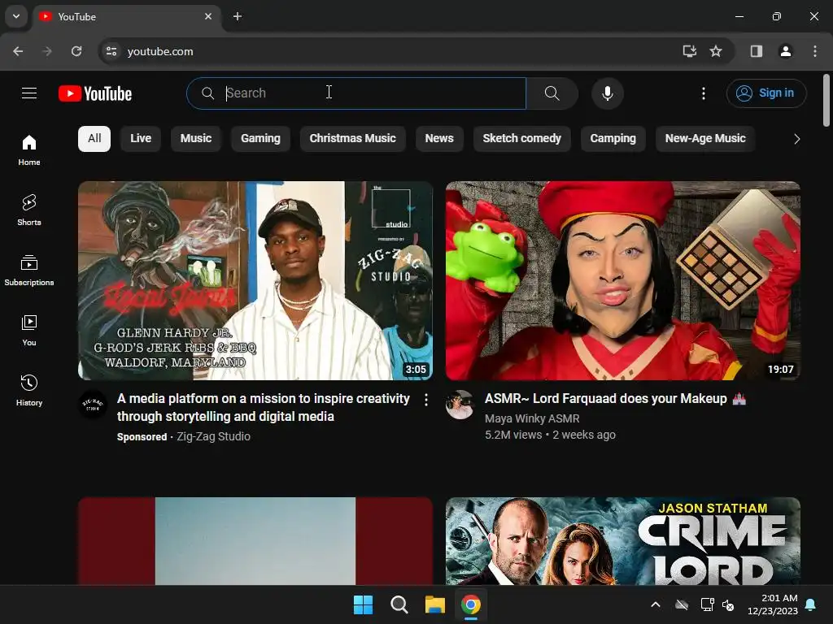The height and width of the screenshot is (624, 833).
Task: Select the All filter chip
Action: tap(94, 138)
